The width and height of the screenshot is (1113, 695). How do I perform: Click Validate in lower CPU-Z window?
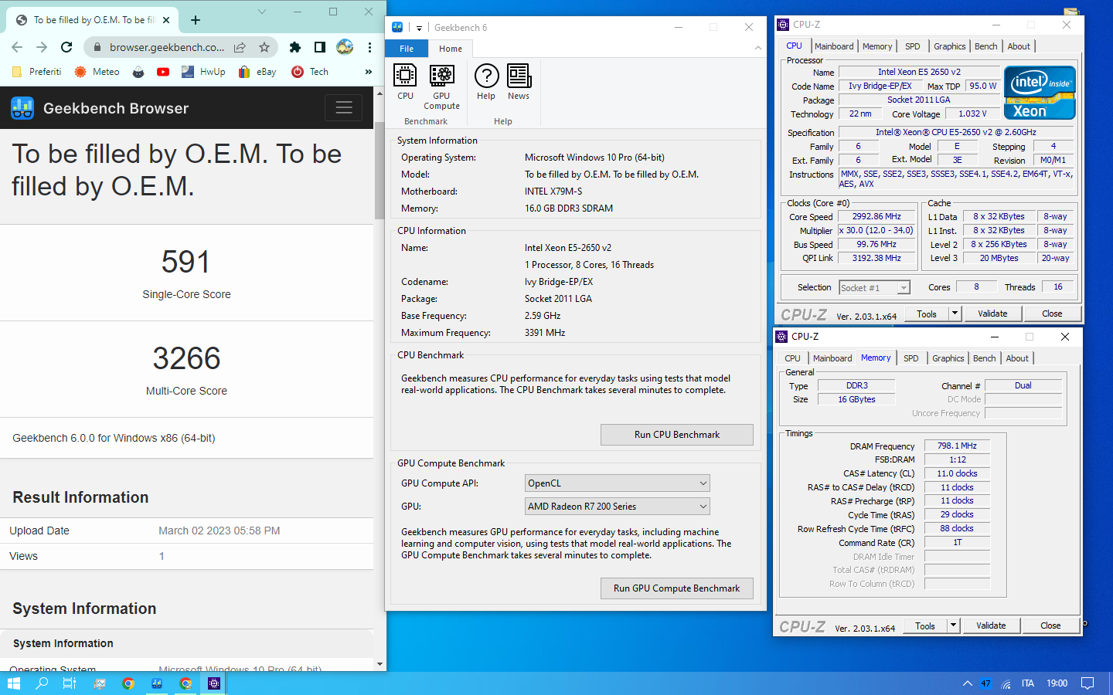(x=991, y=625)
